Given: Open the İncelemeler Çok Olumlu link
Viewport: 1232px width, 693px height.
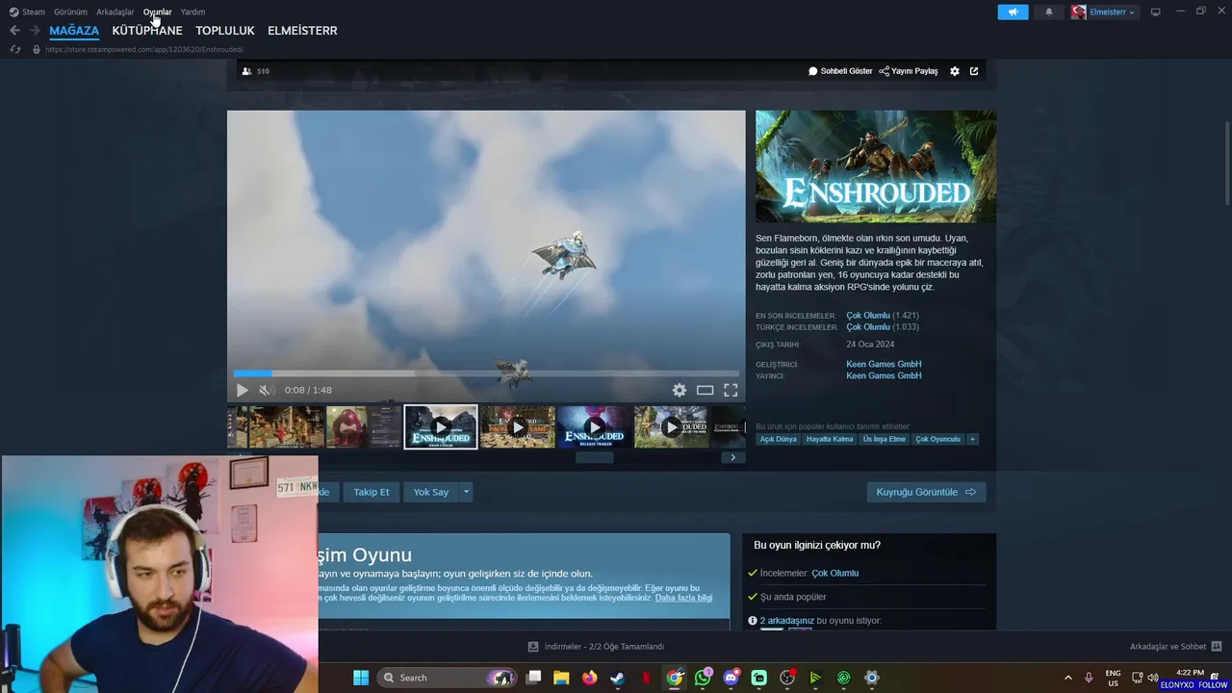Looking at the screenshot, I should tap(834, 573).
